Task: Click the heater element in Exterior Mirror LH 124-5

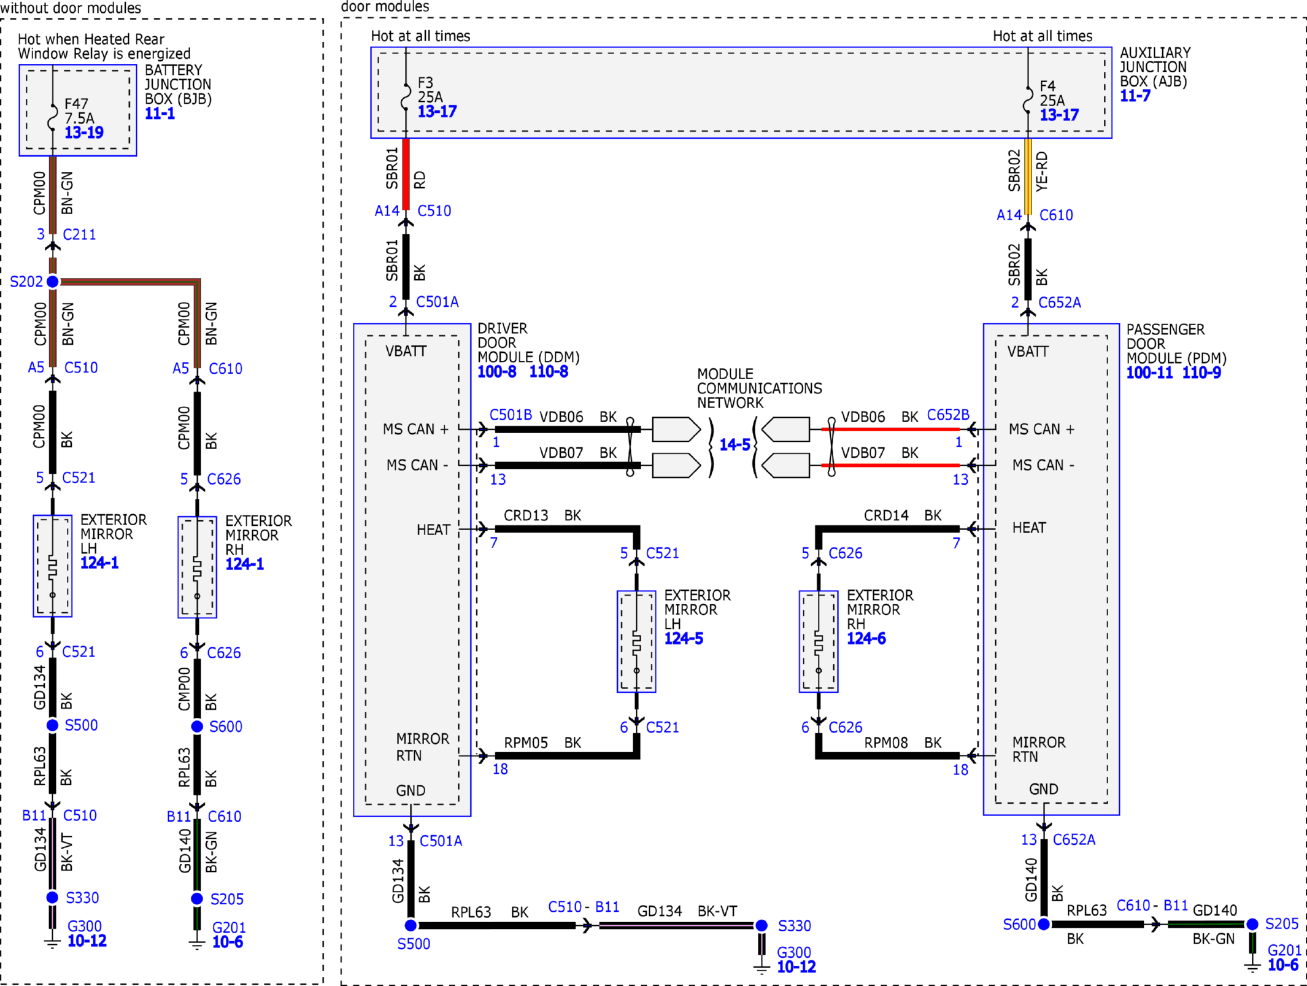Action: click(x=636, y=642)
